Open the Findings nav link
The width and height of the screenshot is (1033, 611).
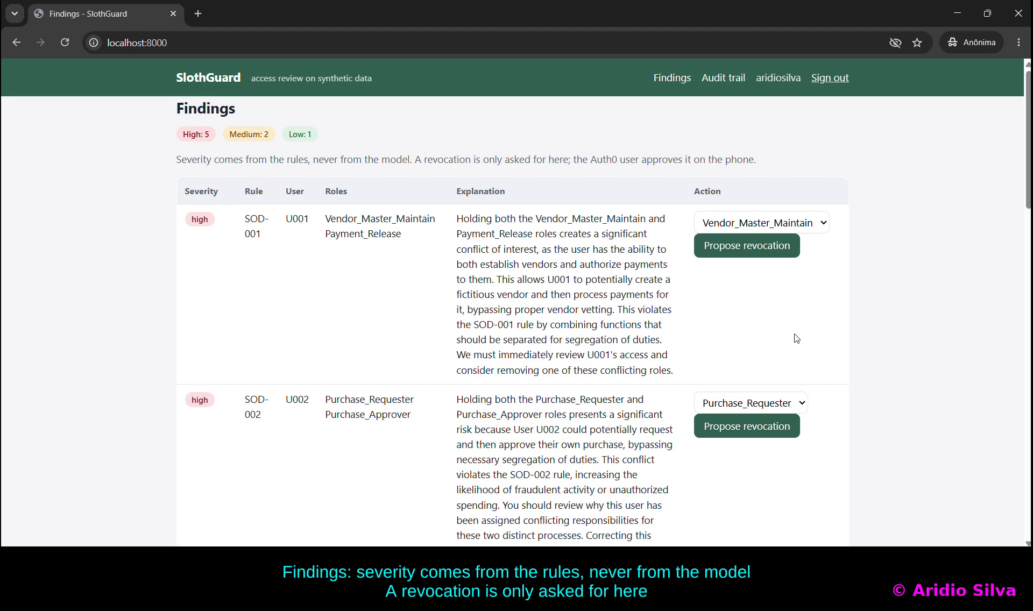pyautogui.click(x=672, y=78)
